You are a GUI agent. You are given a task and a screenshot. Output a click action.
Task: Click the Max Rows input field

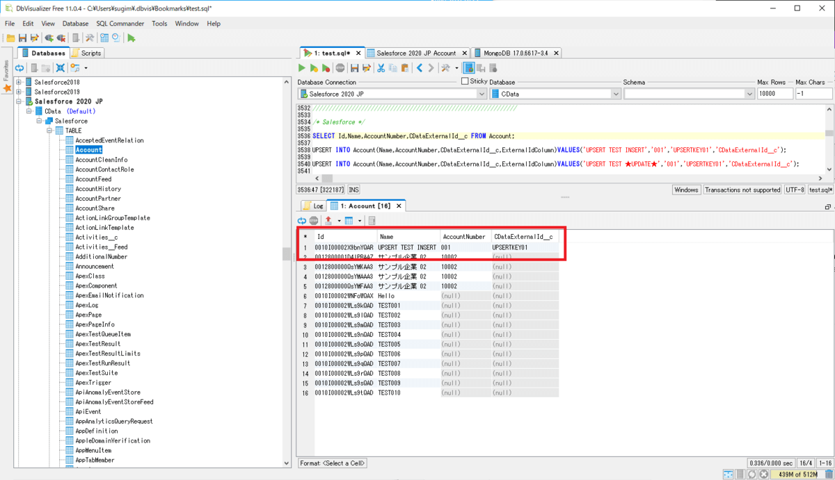pyautogui.click(x=774, y=94)
